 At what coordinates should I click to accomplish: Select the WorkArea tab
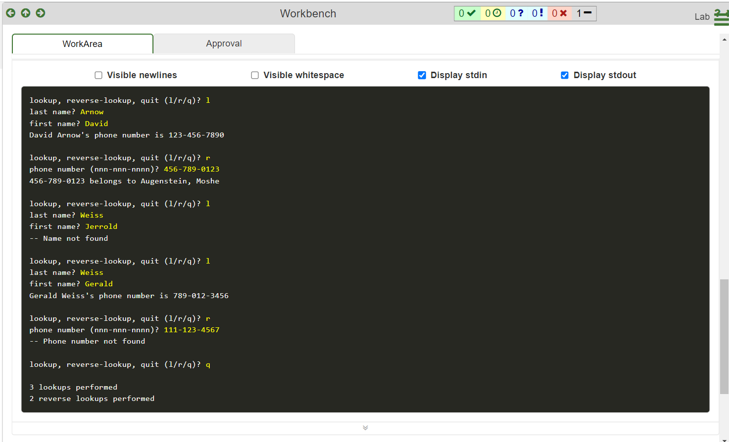tap(82, 44)
